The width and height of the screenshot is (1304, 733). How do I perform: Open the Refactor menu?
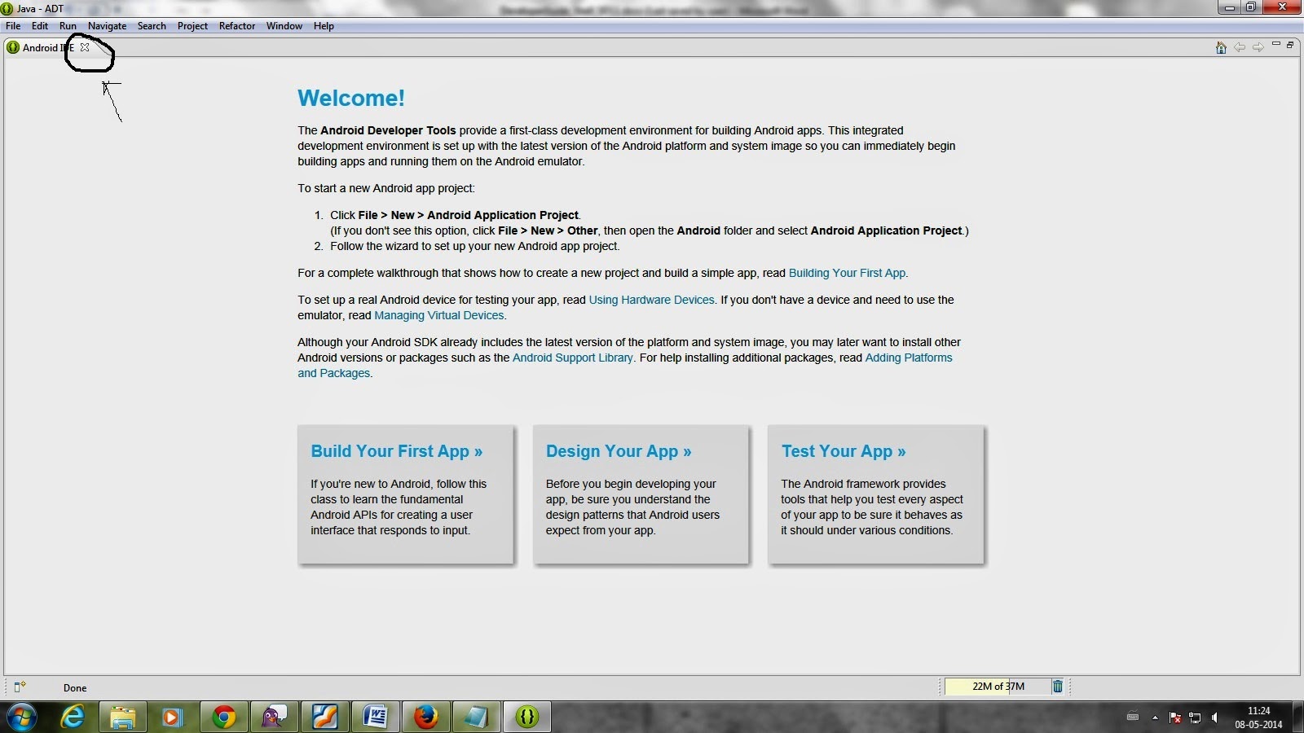(237, 26)
